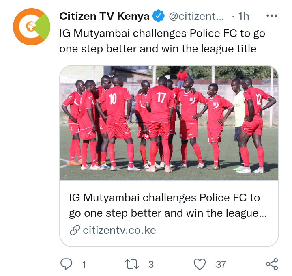Image resolution: width=292 pixels, height=276 pixels.
Task: Open the 1h timestamp link
Action: click(x=244, y=16)
